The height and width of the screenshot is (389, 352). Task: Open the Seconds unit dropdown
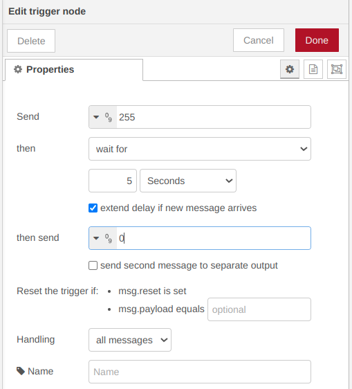(x=188, y=181)
